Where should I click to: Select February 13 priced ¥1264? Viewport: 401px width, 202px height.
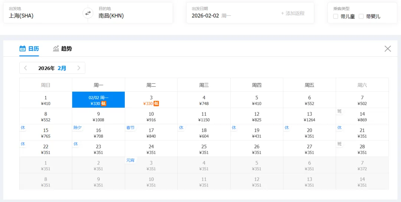[309, 116]
